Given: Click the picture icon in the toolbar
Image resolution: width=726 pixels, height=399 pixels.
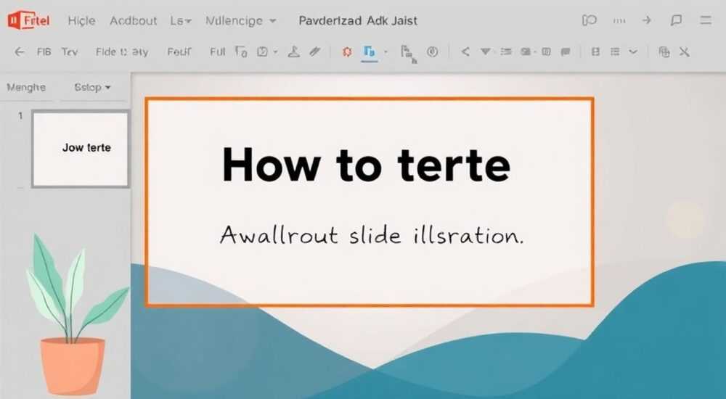Looking at the screenshot, I should click(x=526, y=52).
